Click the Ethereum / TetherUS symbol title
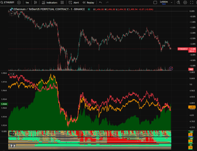This screenshot has height=151, width=197. coord(49,9)
